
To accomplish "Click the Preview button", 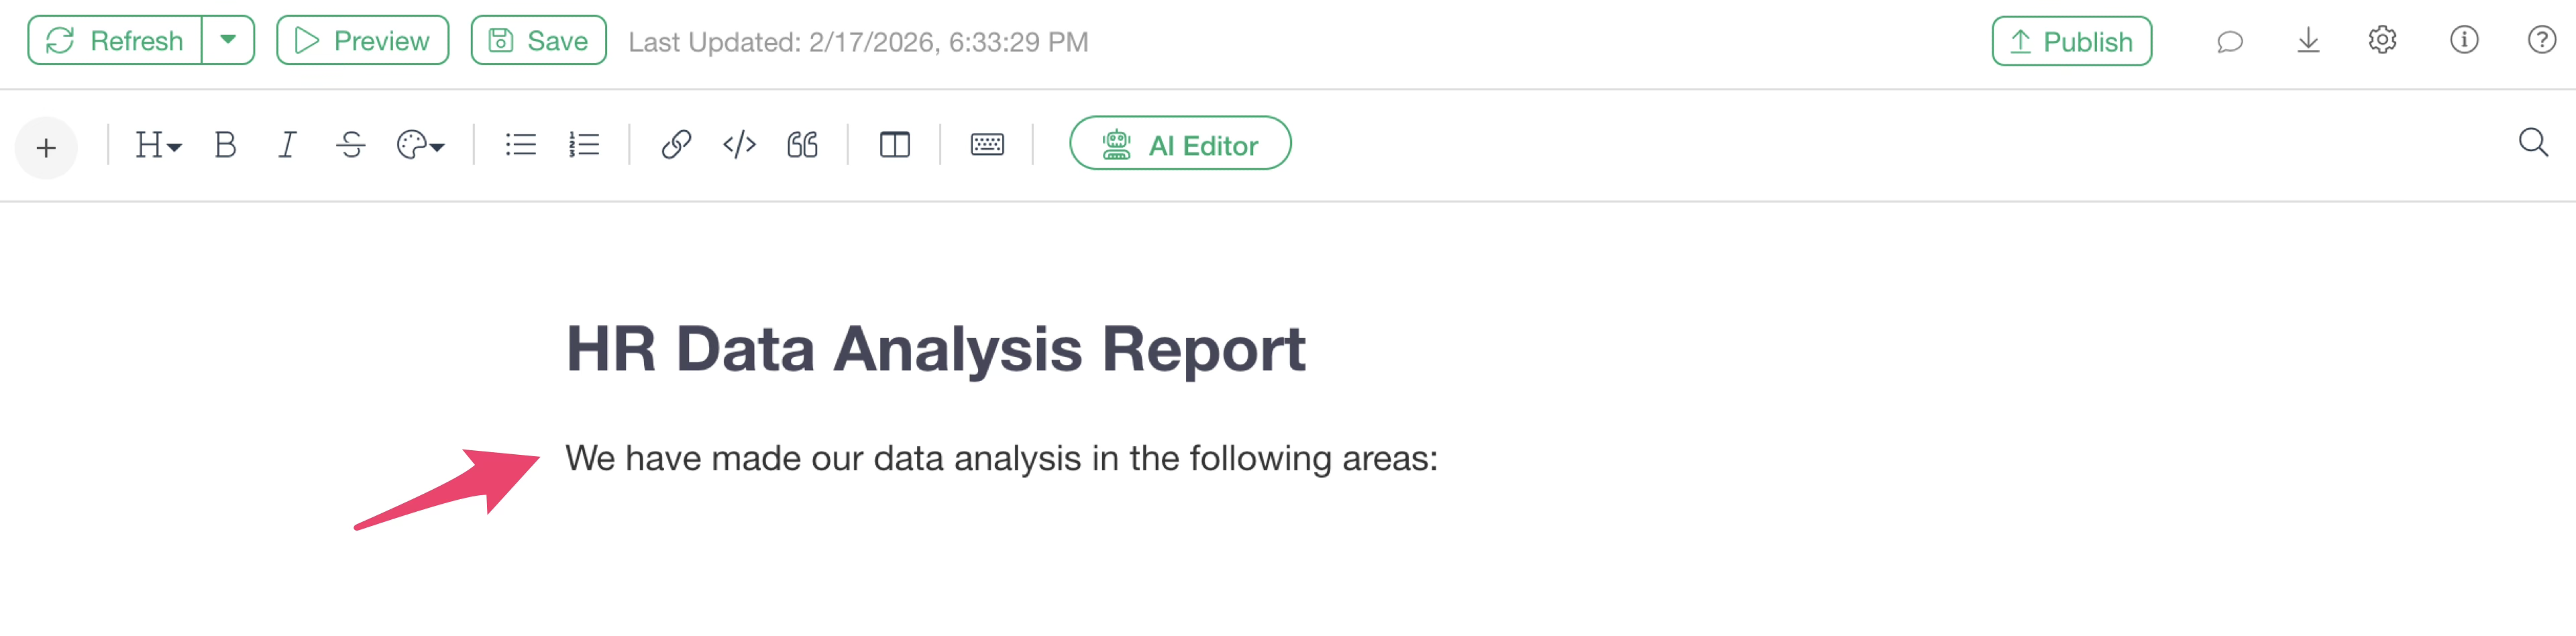I will tap(362, 40).
